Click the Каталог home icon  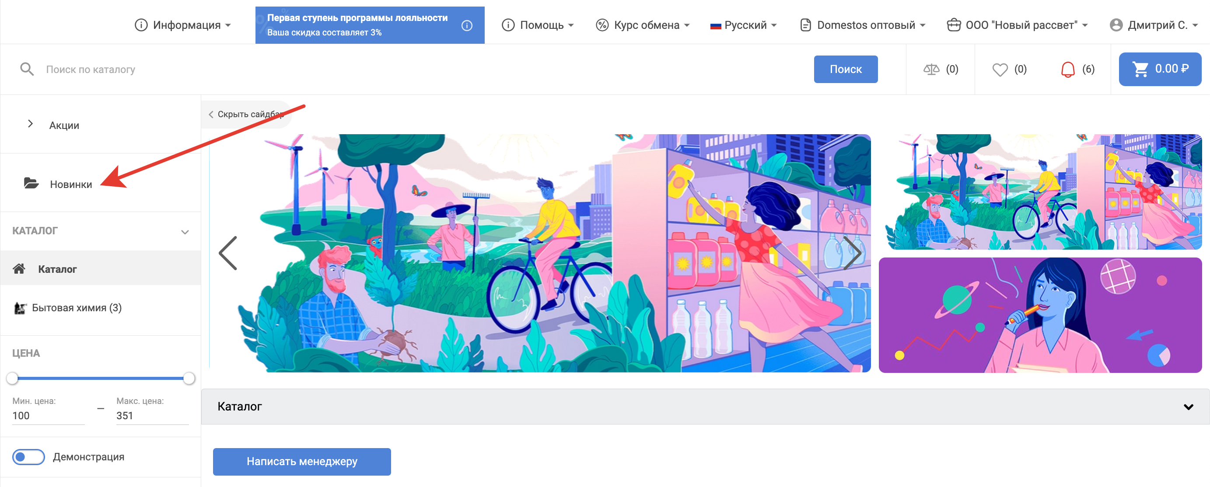coord(19,268)
